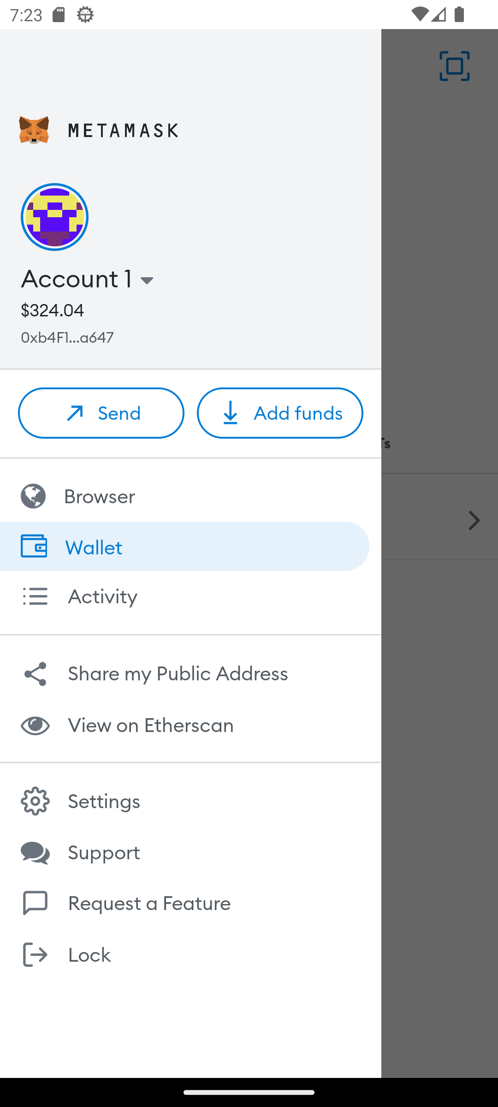Select the Wallet menu item
The height and width of the screenshot is (1107, 498).
tap(94, 547)
